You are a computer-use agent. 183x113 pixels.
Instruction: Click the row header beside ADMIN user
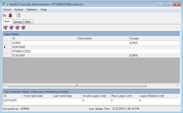[x=7, y=43]
